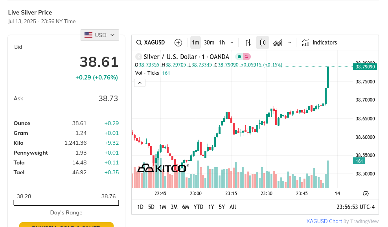This screenshot has height=227, width=388.
Task: Click the large bid price 38.61
Action: coord(99,62)
